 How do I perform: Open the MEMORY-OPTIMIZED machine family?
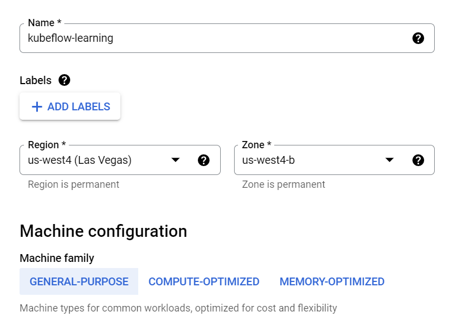click(x=333, y=281)
